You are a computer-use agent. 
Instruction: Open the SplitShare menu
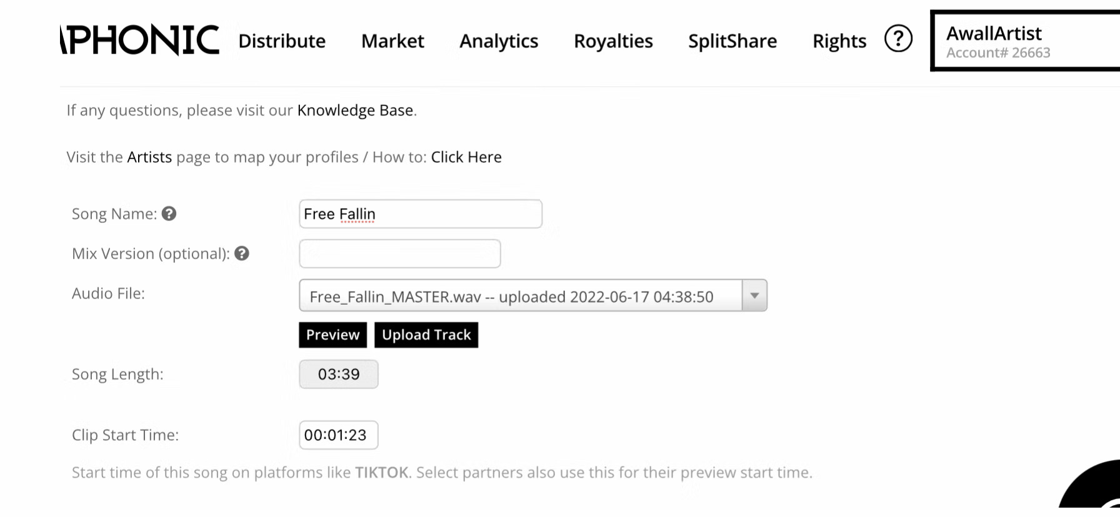point(732,41)
